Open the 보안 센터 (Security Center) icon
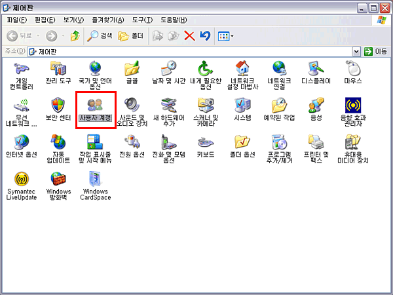393x295 pixels. pos(58,105)
